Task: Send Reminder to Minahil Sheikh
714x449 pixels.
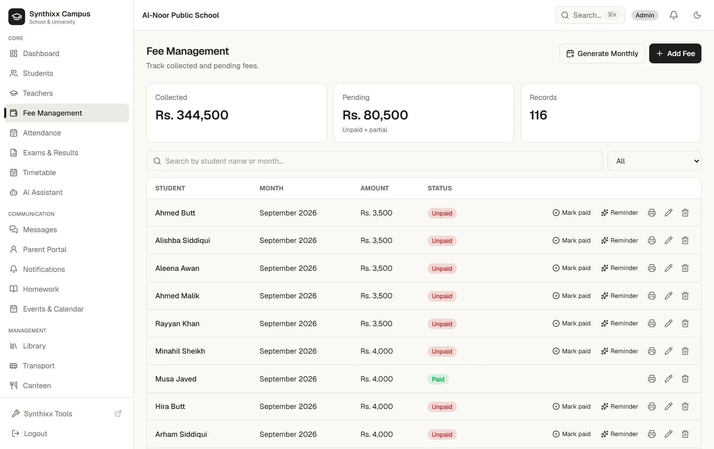Action: (620, 351)
